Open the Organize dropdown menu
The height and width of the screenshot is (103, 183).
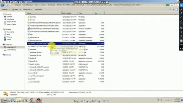pyautogui.click(x=6, y=9)
